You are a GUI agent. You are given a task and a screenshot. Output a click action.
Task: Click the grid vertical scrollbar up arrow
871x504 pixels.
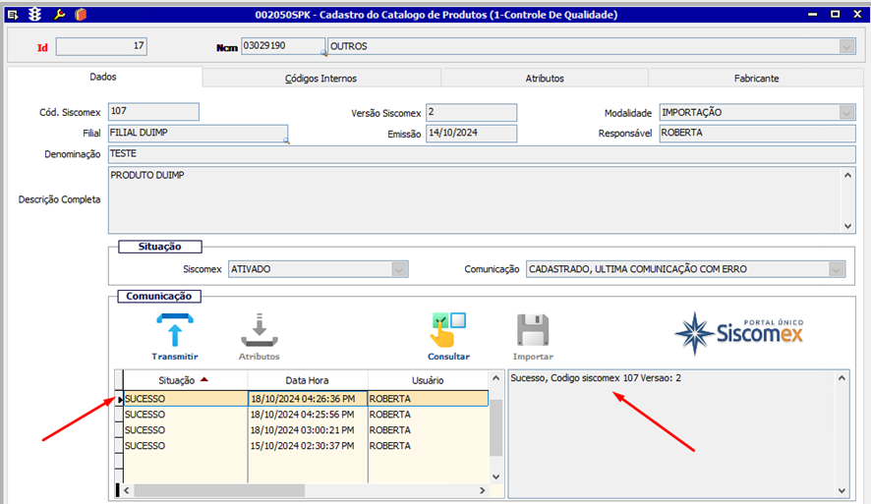(x=496, y=378)
